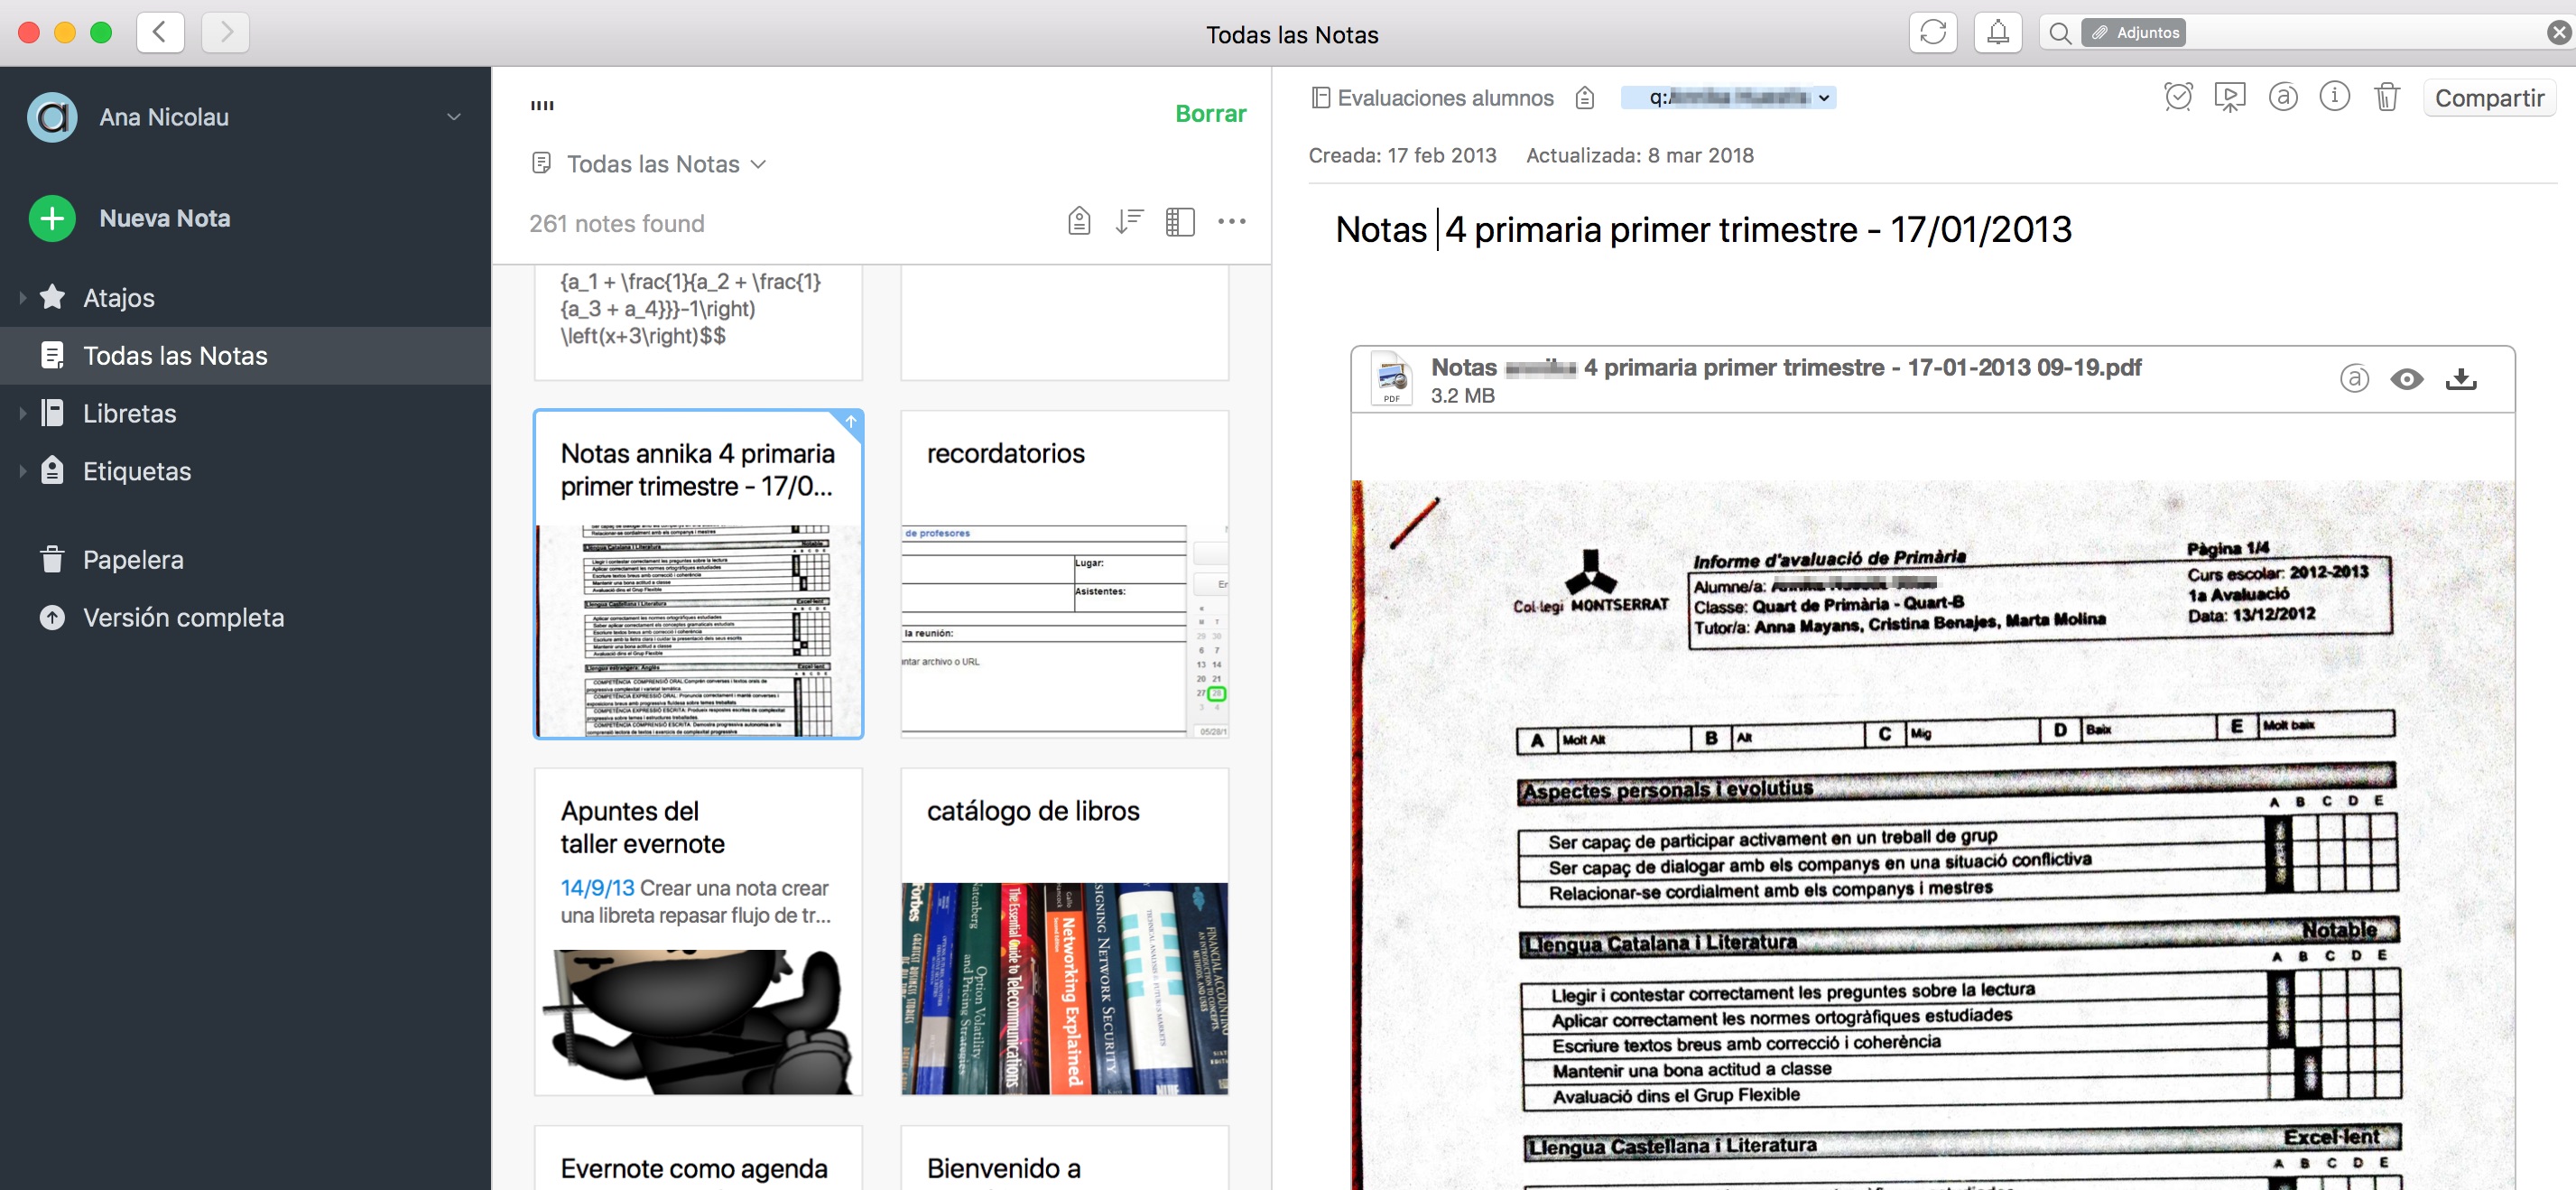
Task: Open the Todas las Notas scope dropdown
Action: pyautogui.click(x=650, y=163)
